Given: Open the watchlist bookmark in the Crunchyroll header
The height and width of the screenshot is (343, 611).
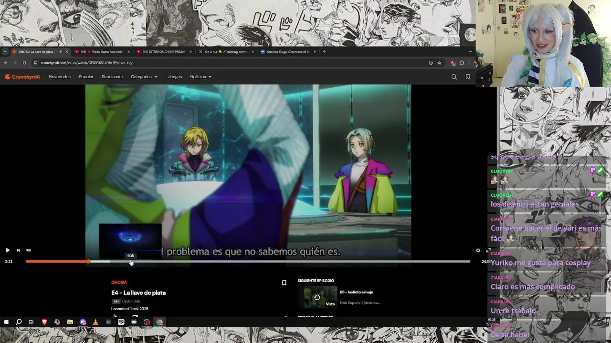Looking at the screenshot, I should pos(467,77).
